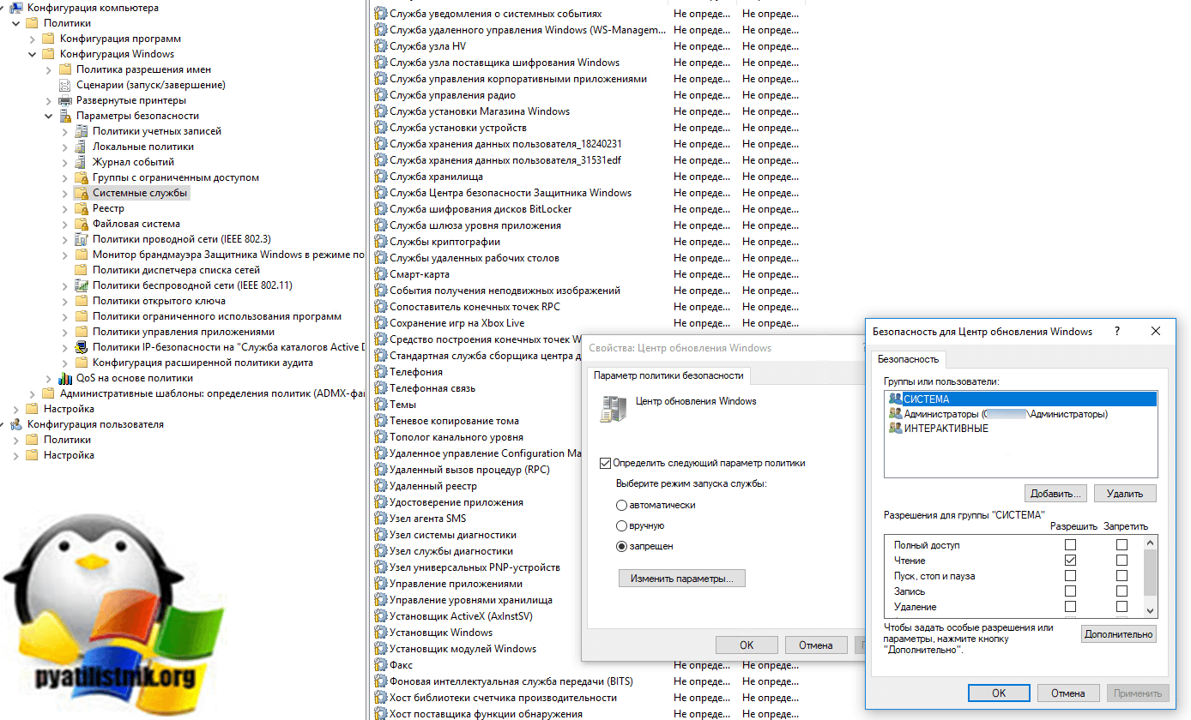Click the ИНТЕРАКТИВНЫЕ group icon
Image resolution: width=1191 pixels, height=720 pixels.
(896, 429)
